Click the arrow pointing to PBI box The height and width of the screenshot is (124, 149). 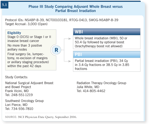pos(70,61)
